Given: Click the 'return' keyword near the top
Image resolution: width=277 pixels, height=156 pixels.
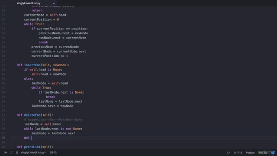Looking at the screenshot, I should 37,10.
